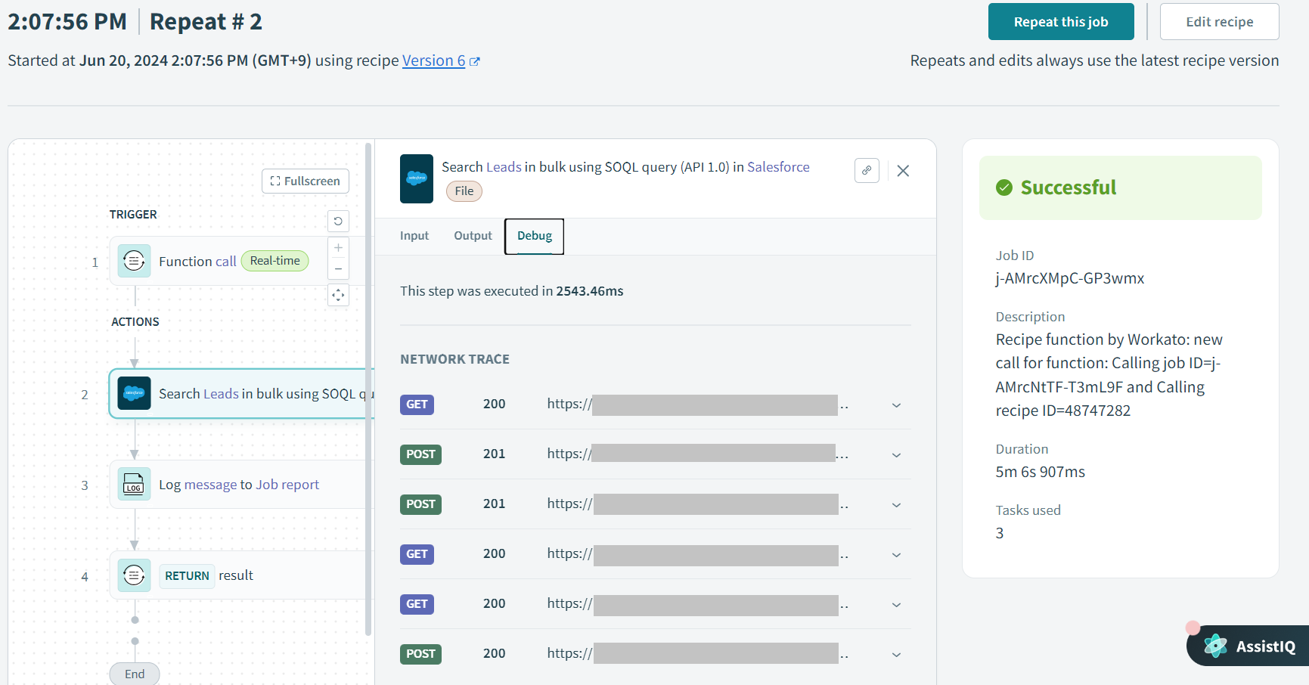Click the Function call trigger icon
This screenshot has width=1309, height=685.
[134, 261]
